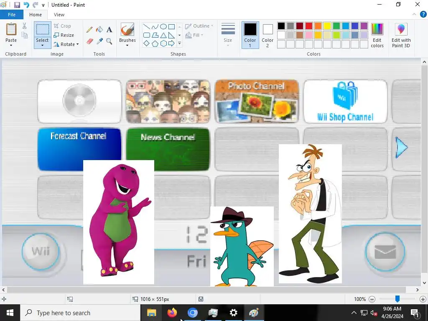Click the horizontal scrollbar right arrow

point(418,290)
